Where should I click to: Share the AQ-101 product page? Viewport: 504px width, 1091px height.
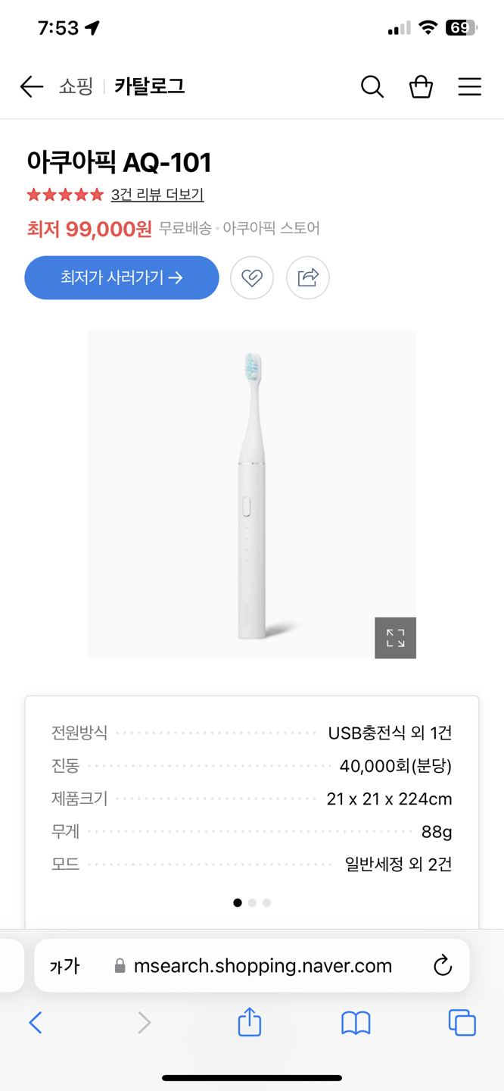pyautogui.click(x=307, y=277)
